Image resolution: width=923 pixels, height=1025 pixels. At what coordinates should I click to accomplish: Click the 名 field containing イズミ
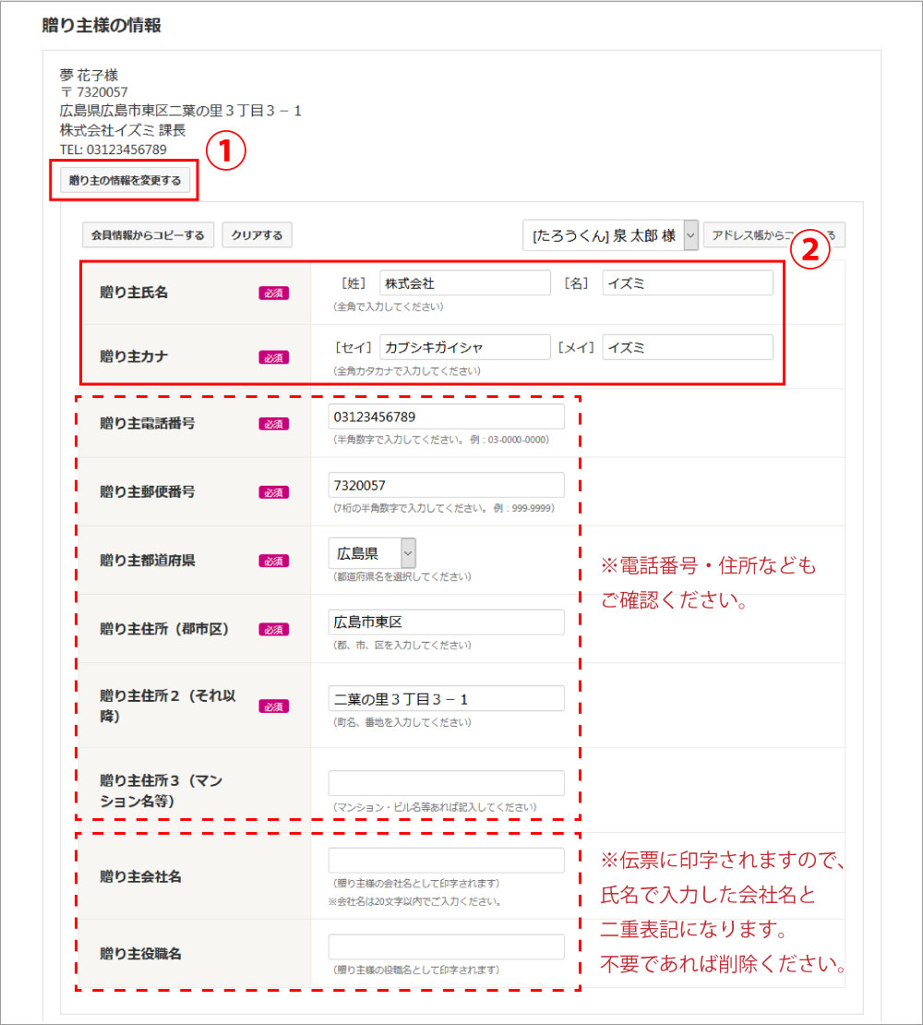click(688, 283)
